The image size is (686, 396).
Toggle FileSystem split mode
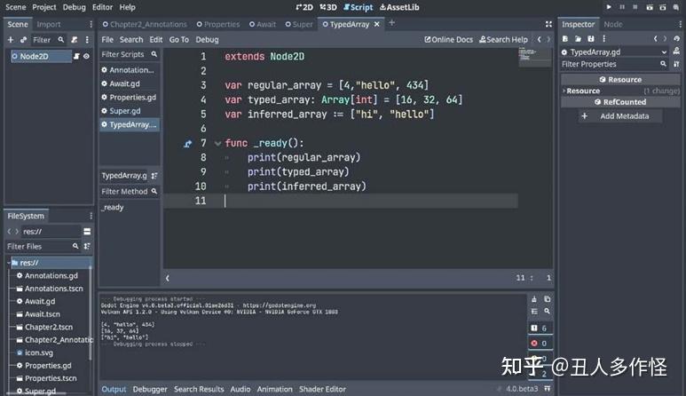tap(87, 231)
